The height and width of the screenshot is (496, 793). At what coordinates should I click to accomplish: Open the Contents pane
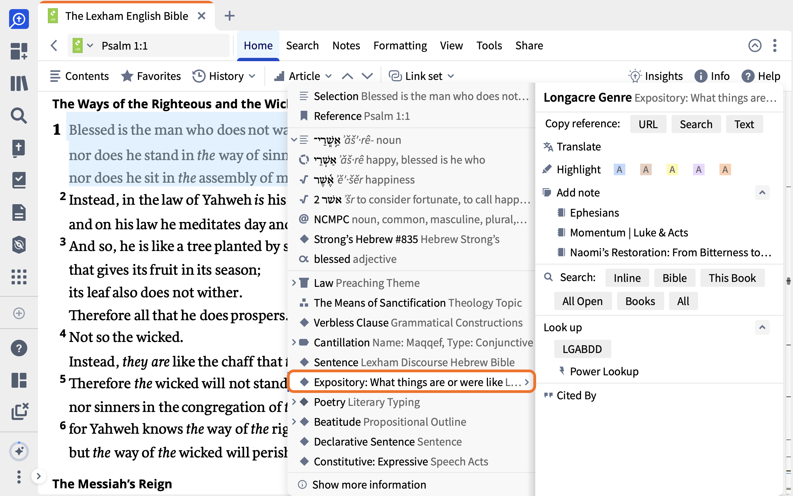(x=79, y=76)
